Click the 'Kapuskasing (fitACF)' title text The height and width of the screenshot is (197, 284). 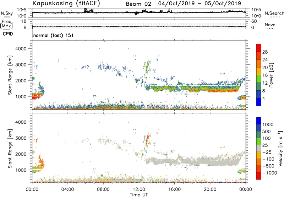pyautogui.click(x=66, y=3)
